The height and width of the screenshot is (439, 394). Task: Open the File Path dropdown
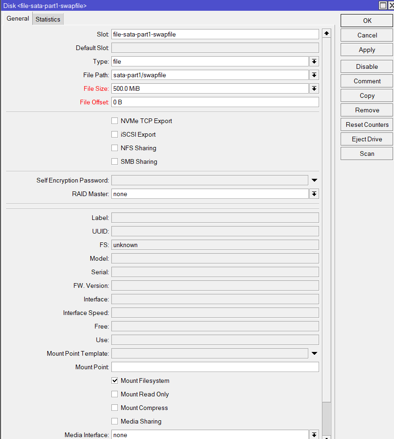pos(314,75)
